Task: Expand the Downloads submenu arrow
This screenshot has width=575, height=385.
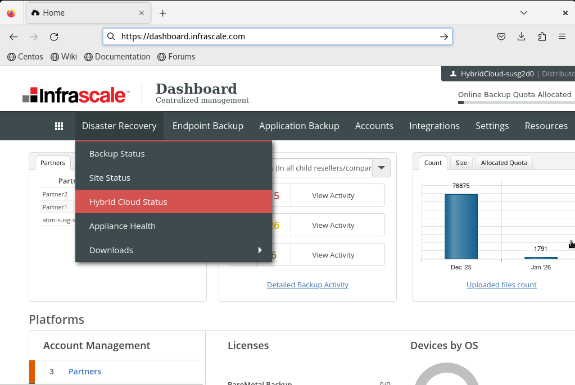Action: pos(260,250)
